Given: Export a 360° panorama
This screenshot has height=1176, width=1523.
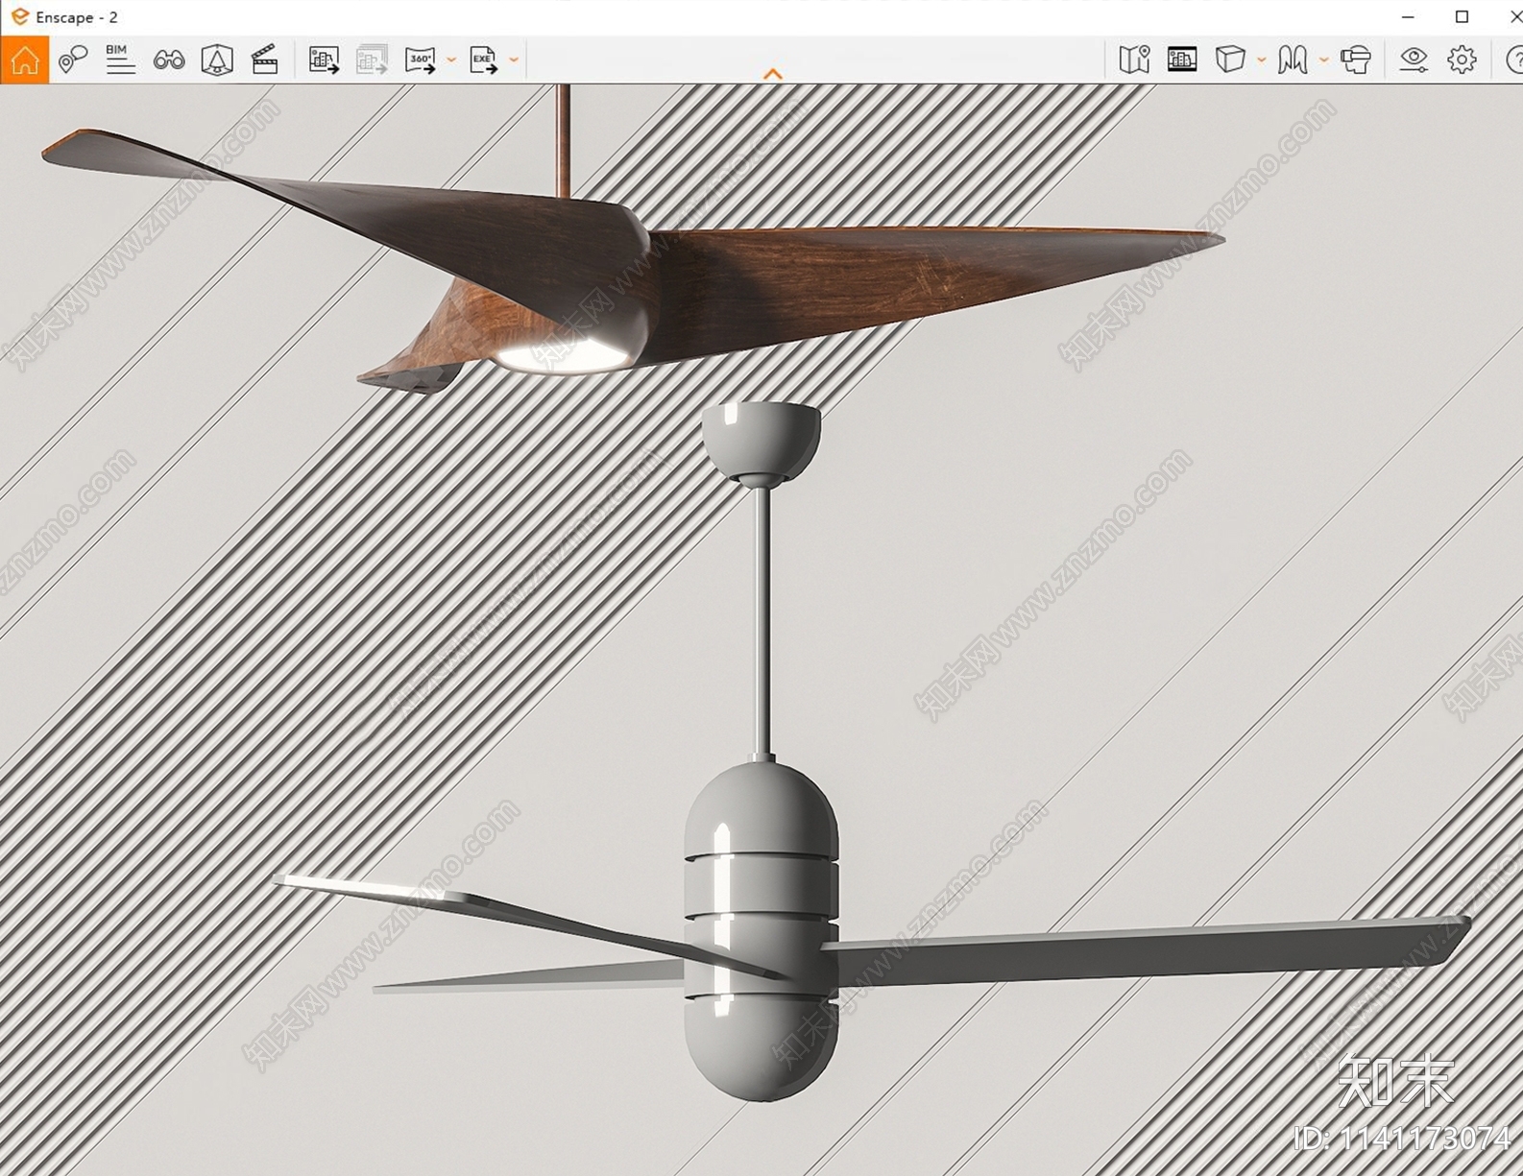Looking at the screenshot, I should 421,60.
